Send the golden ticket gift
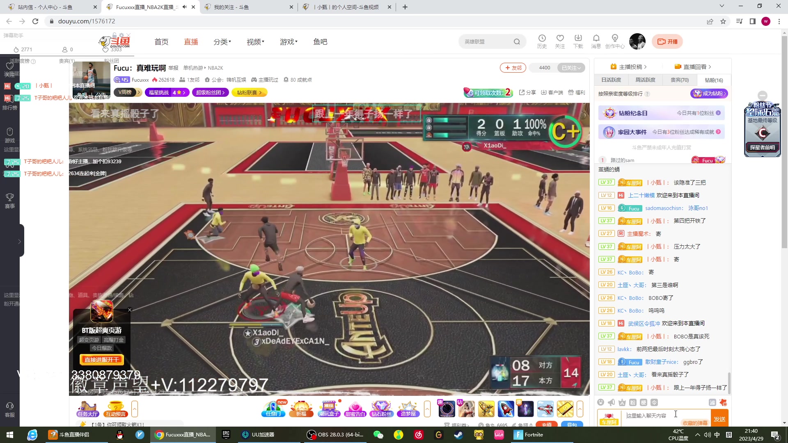788x443 pixels. point(565,409)
